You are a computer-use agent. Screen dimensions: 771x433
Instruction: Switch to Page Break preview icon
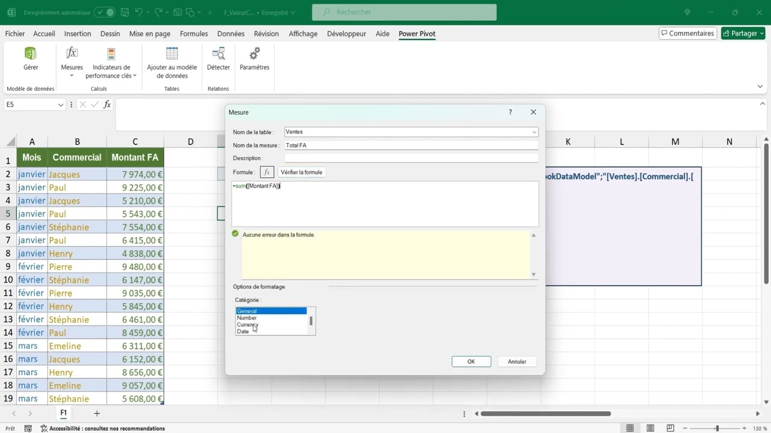(672, 428)
